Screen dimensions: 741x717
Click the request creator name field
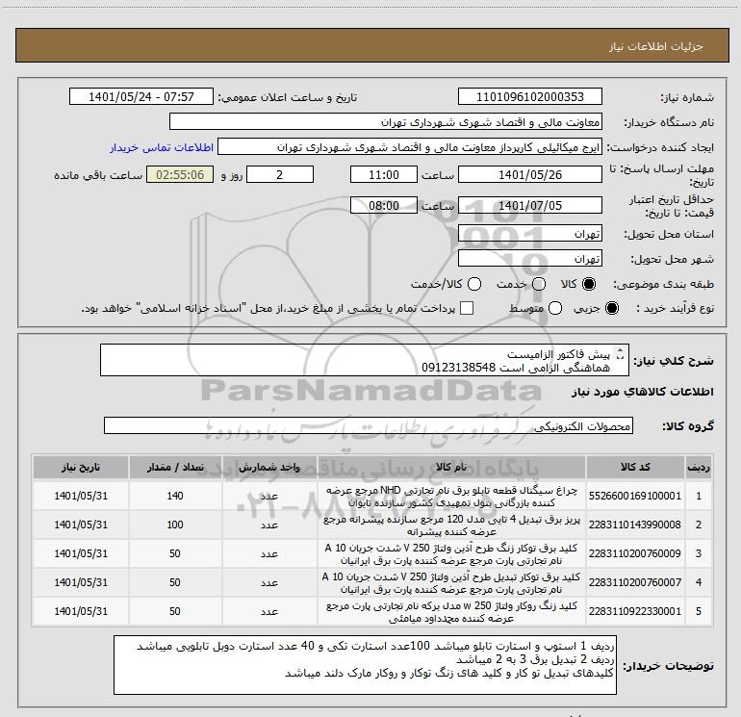point(410,146)
